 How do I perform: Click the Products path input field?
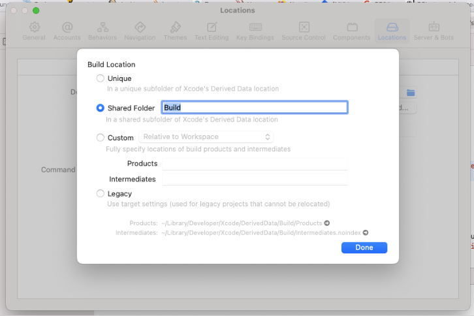point(255,163)
